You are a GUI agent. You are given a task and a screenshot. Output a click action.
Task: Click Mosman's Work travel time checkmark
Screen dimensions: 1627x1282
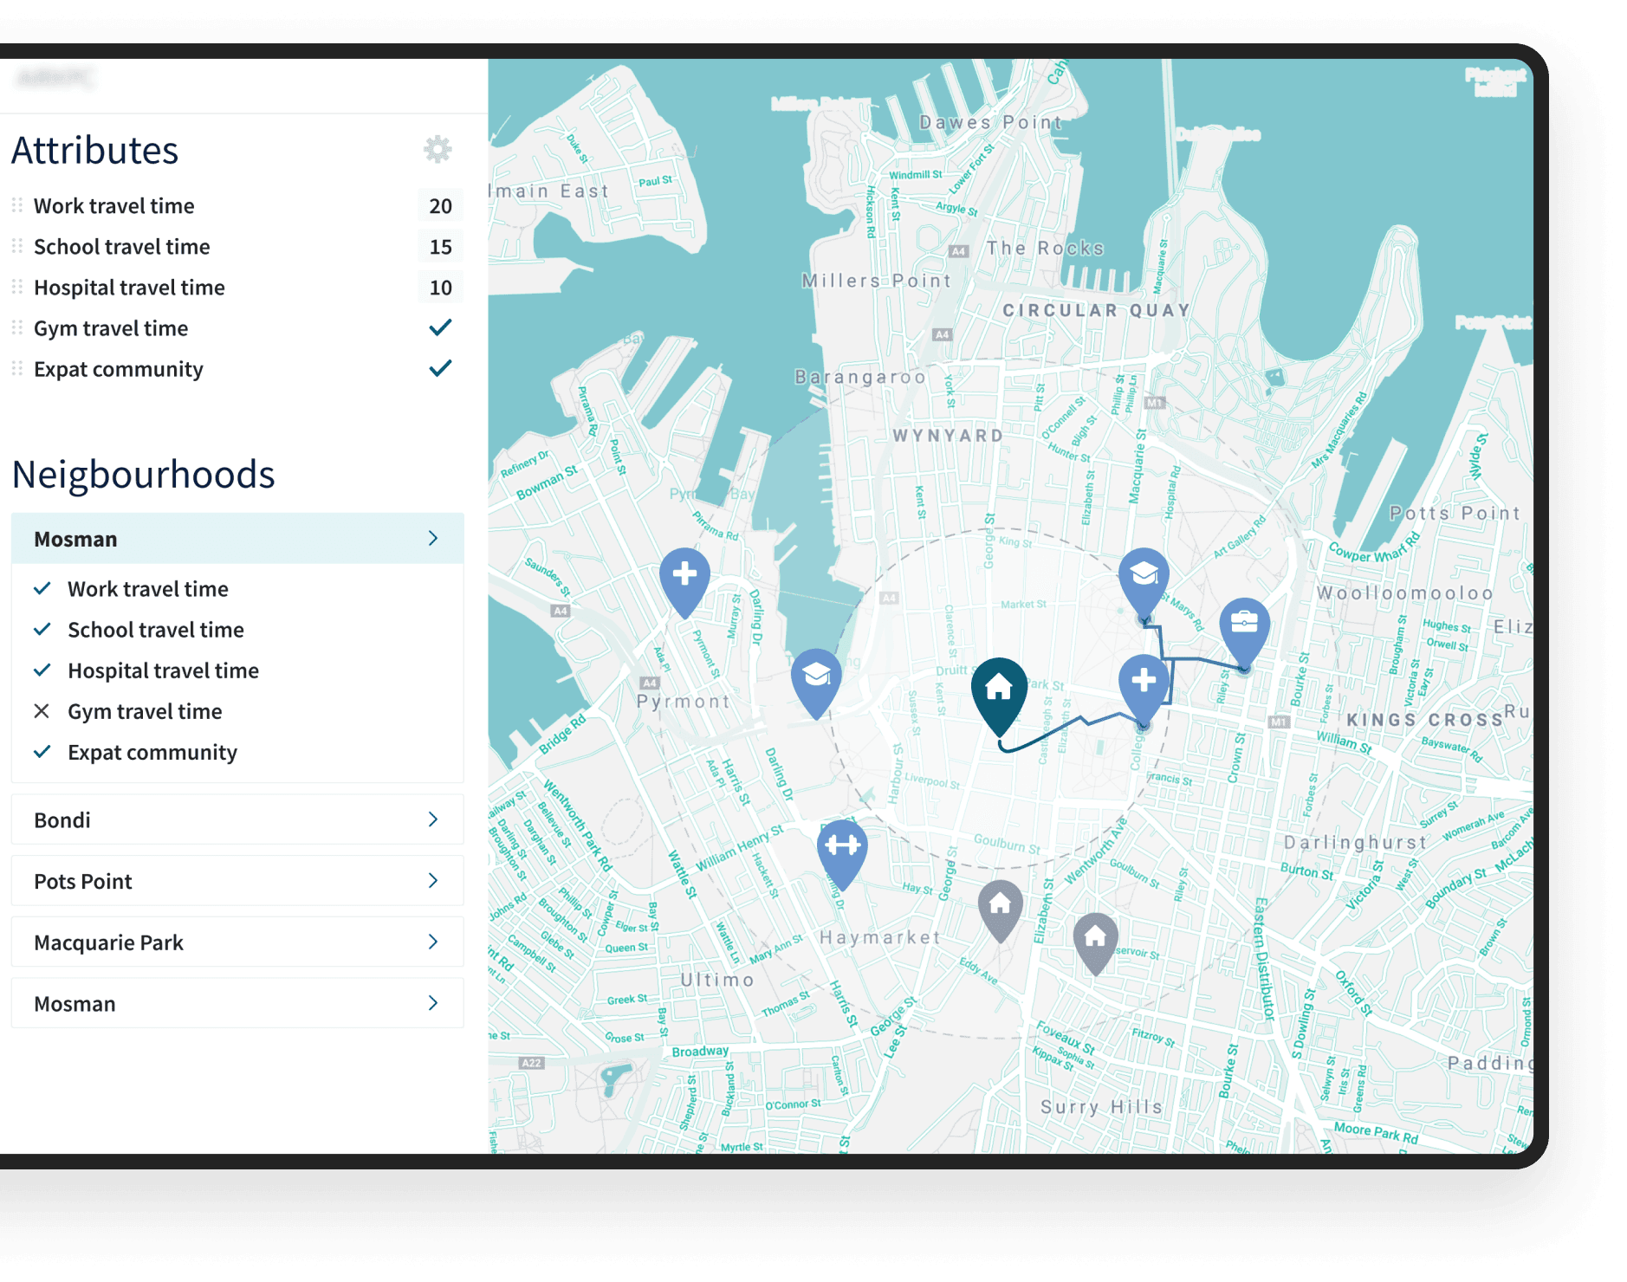pos(42,588)
